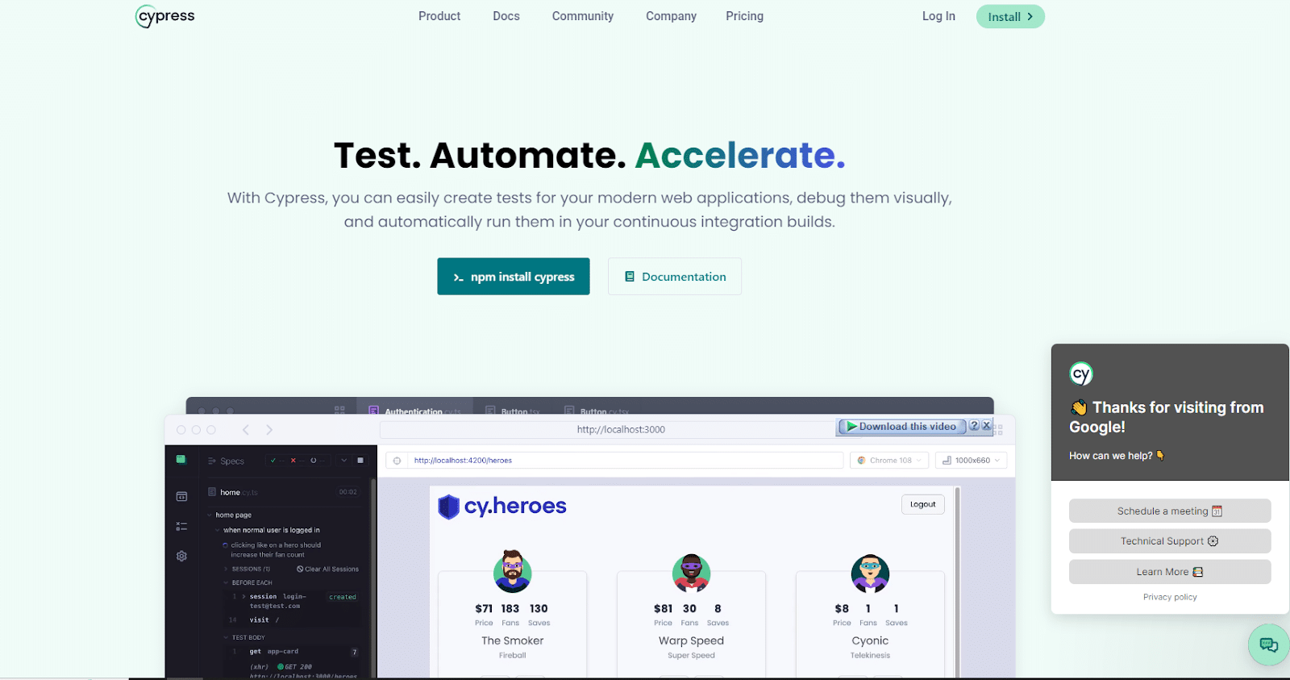Click Learn More in chat widget
This screenshot has height=680, width=1290.
1170,572
